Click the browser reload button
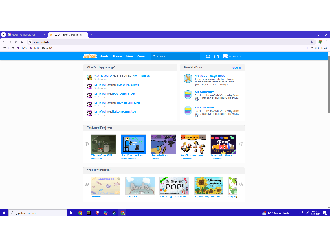The image size is (330, 247). point(16,42)
